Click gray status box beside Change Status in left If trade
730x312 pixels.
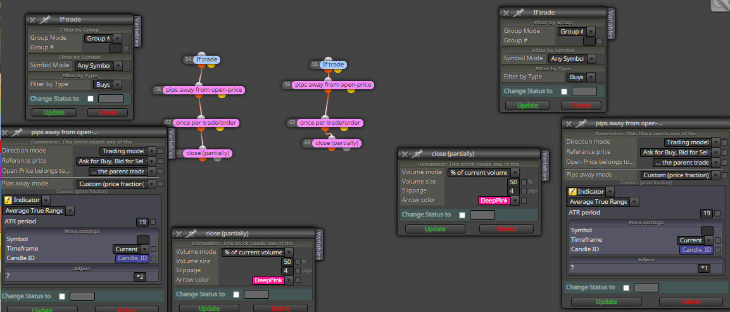[111, 99]
